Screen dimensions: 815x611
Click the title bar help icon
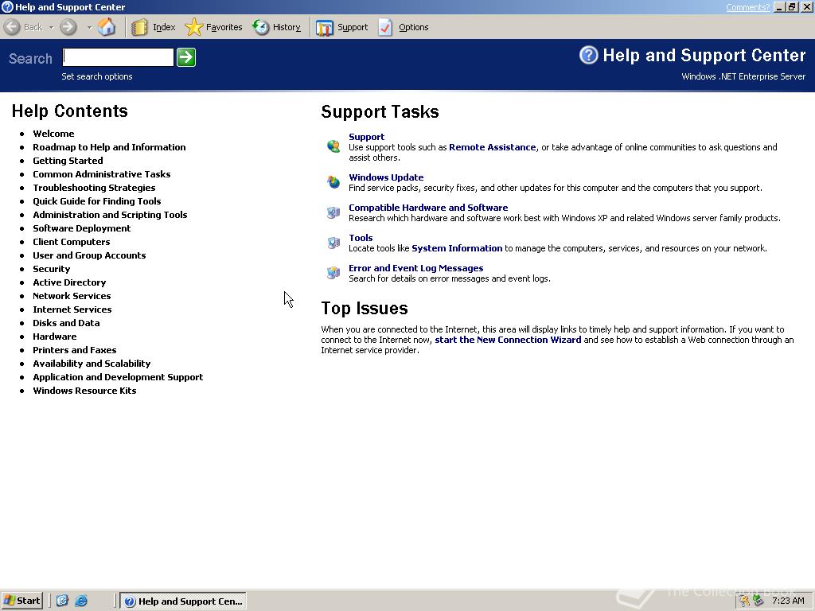tap(7, 6)
